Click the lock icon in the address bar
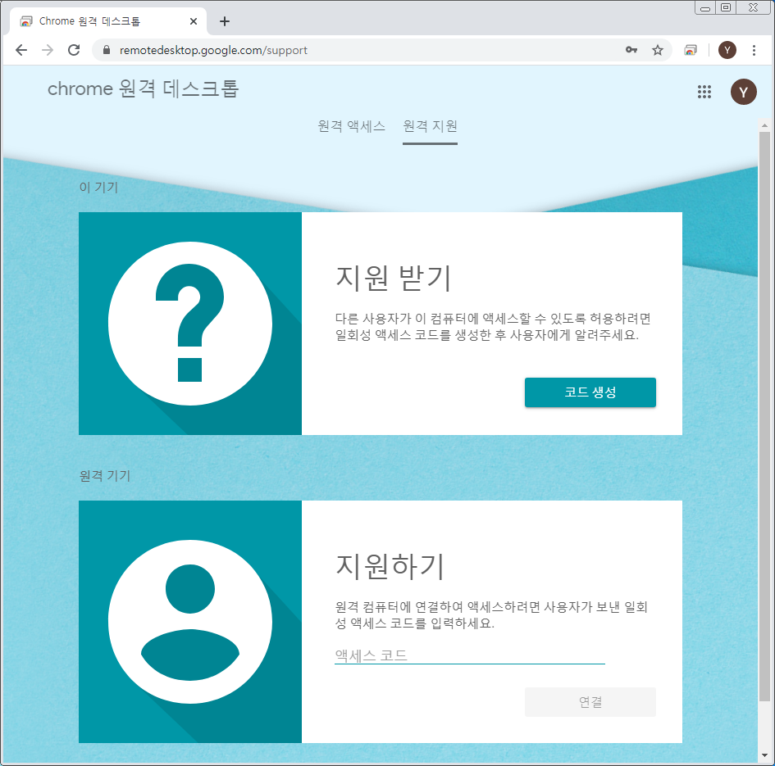Viewport: 775px width, 766px height. [107, 50]
